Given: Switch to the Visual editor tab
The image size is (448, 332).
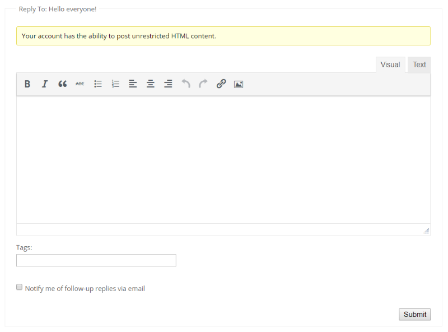Looking at the screenshot, I should pyautogui.click(x=390, y=64).
